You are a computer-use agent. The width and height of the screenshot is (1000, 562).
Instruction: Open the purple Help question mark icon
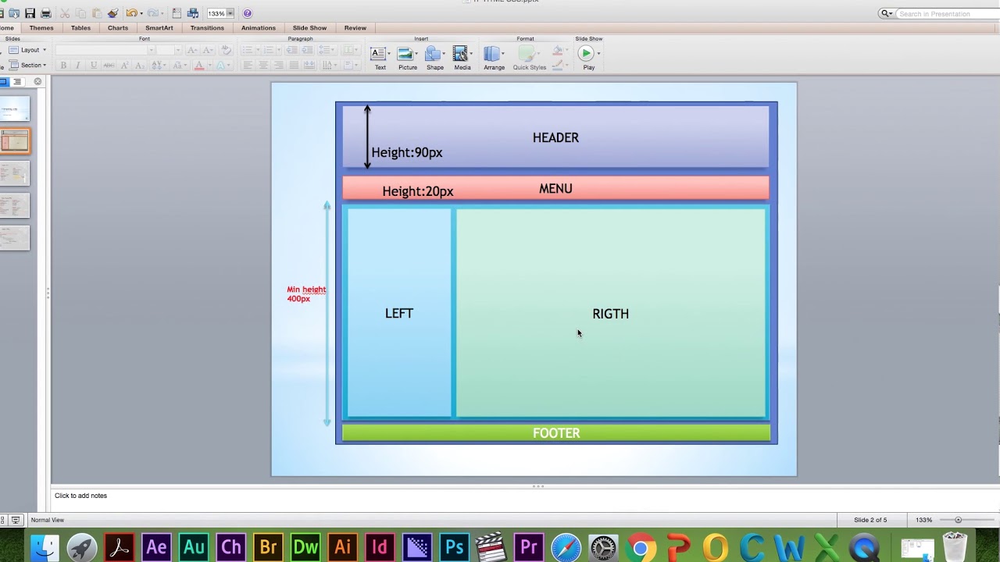pos(247,13)
